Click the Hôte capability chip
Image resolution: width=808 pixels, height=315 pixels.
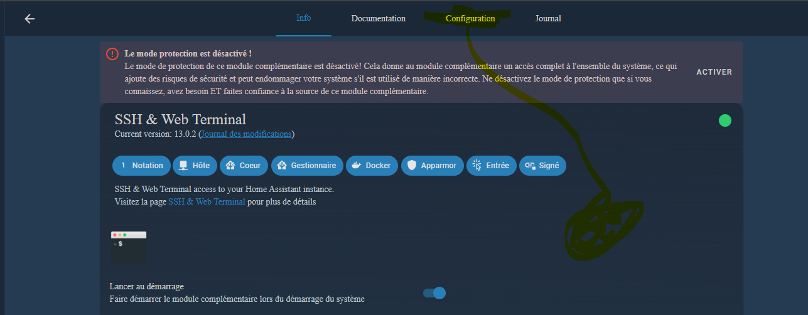195,166
